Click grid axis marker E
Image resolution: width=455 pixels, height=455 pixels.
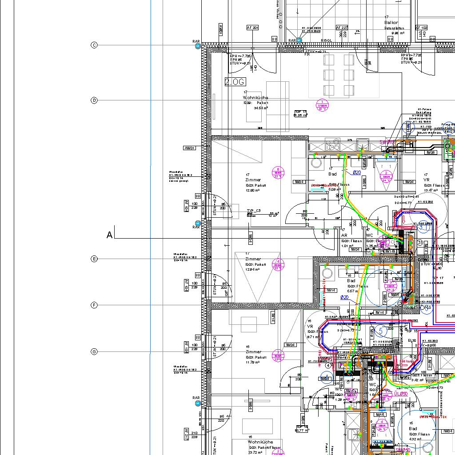point(94,259)
